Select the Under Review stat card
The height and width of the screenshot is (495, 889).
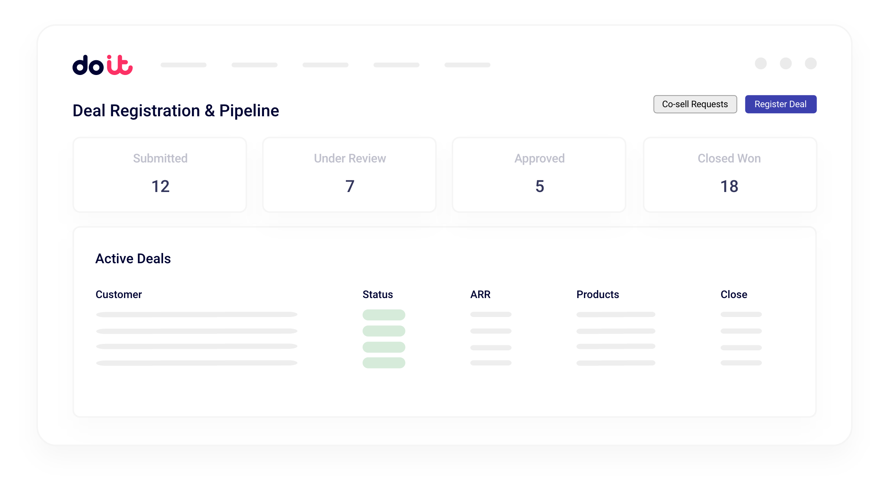tap(349, 175)
